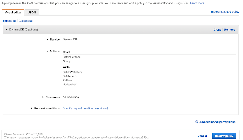Image resolution: width=243 pixels, height=140 pixels.
Task: Click the plus icon for additional permissions
Action: coord(197,122)
